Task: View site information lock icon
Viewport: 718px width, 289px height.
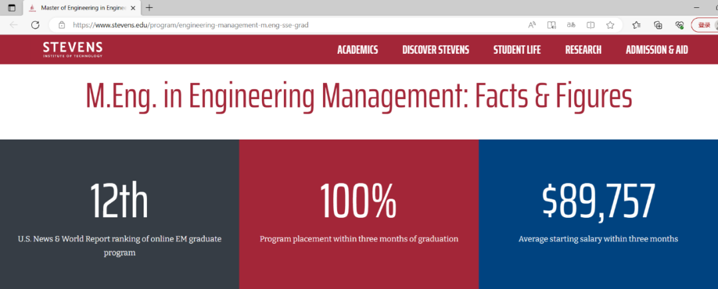Action: click(62, 25)
